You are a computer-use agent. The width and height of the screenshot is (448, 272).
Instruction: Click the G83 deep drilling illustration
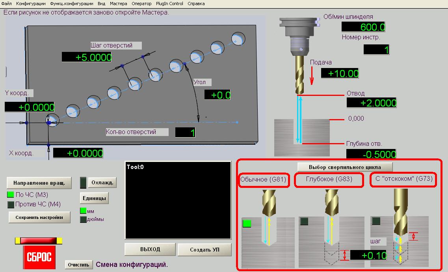[x=331, y=229]
